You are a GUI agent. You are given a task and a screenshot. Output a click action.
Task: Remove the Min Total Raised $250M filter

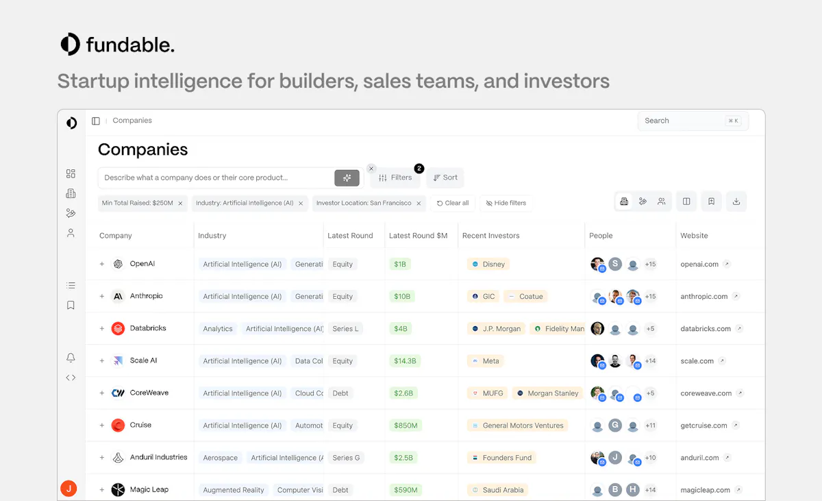tap(180, 204)
